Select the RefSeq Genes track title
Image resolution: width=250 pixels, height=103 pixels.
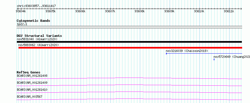[x=29, y=72]
